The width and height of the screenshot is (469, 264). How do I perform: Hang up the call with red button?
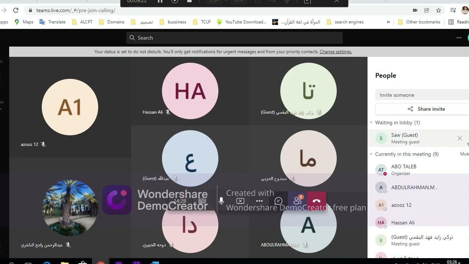click(x=316, y=201)
